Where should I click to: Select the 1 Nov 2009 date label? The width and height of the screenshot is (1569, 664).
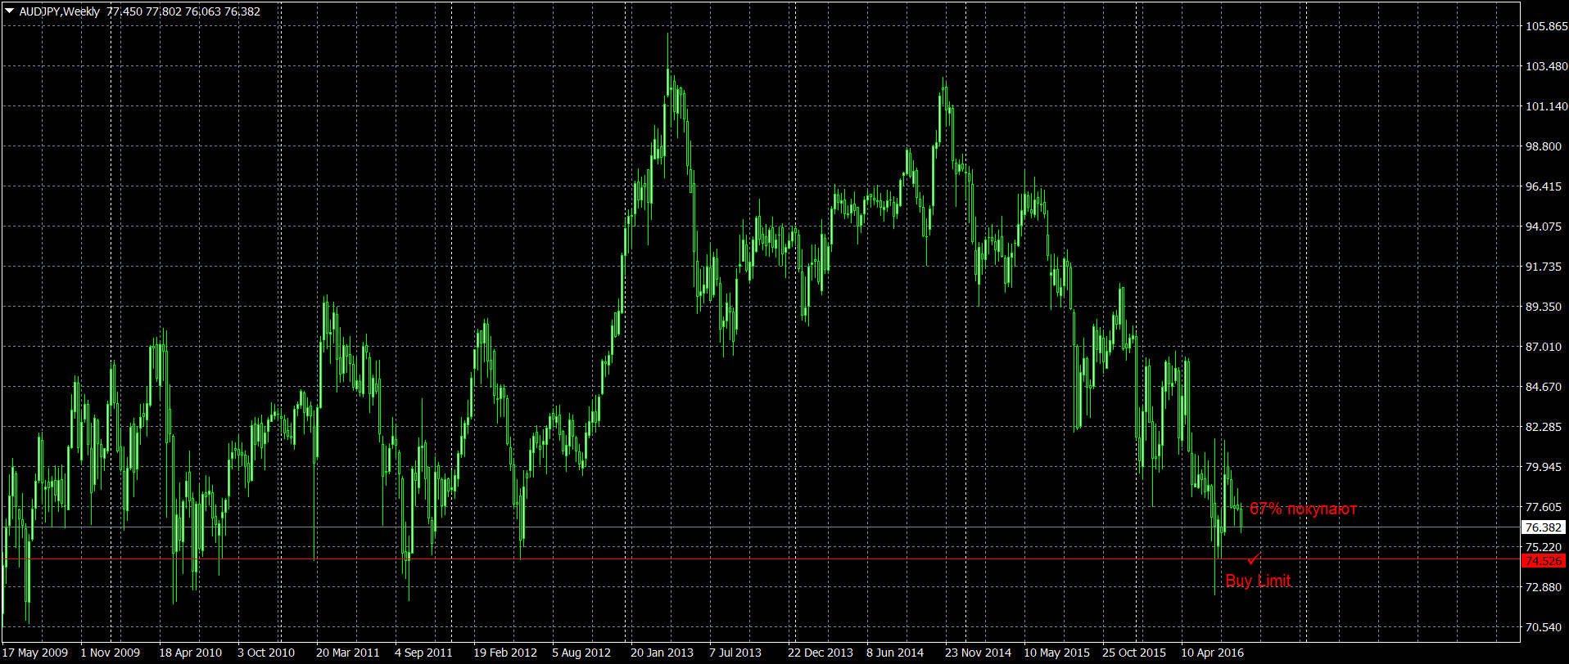pos(111,653)
